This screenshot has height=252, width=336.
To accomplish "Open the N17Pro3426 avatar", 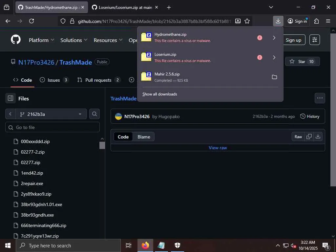I will pyautogui.click(x=118, y=116).
